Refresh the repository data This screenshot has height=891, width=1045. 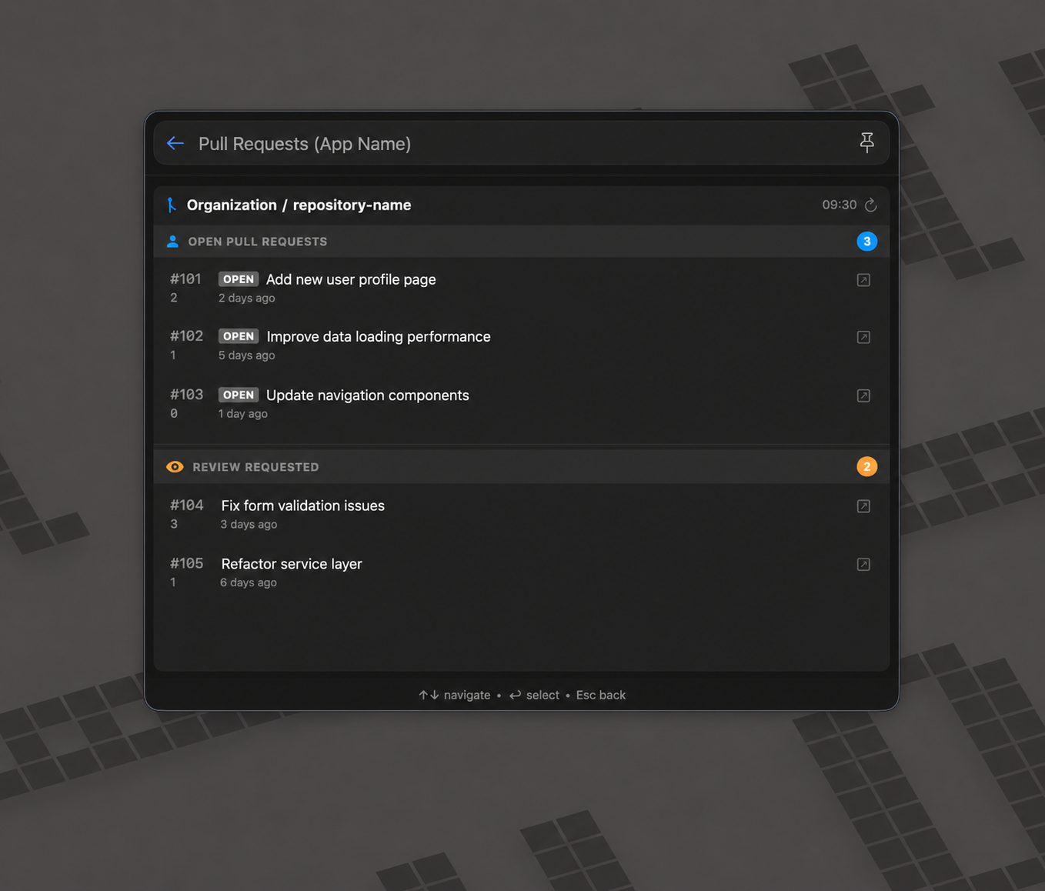(870, 205)
